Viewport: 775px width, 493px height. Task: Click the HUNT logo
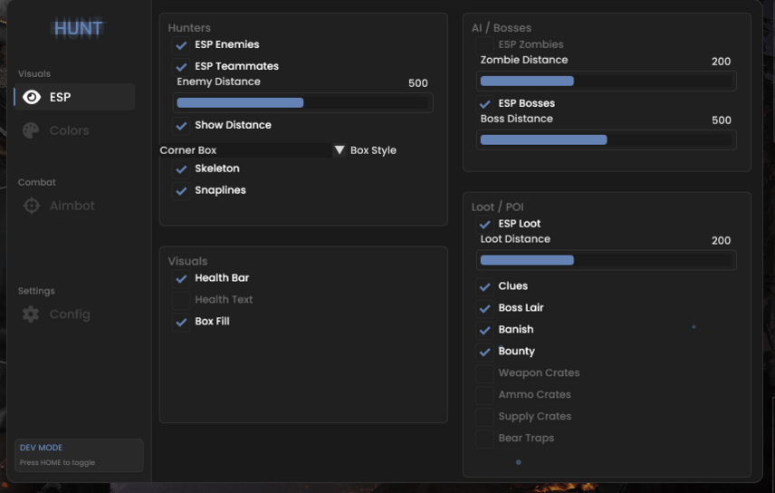79,28
